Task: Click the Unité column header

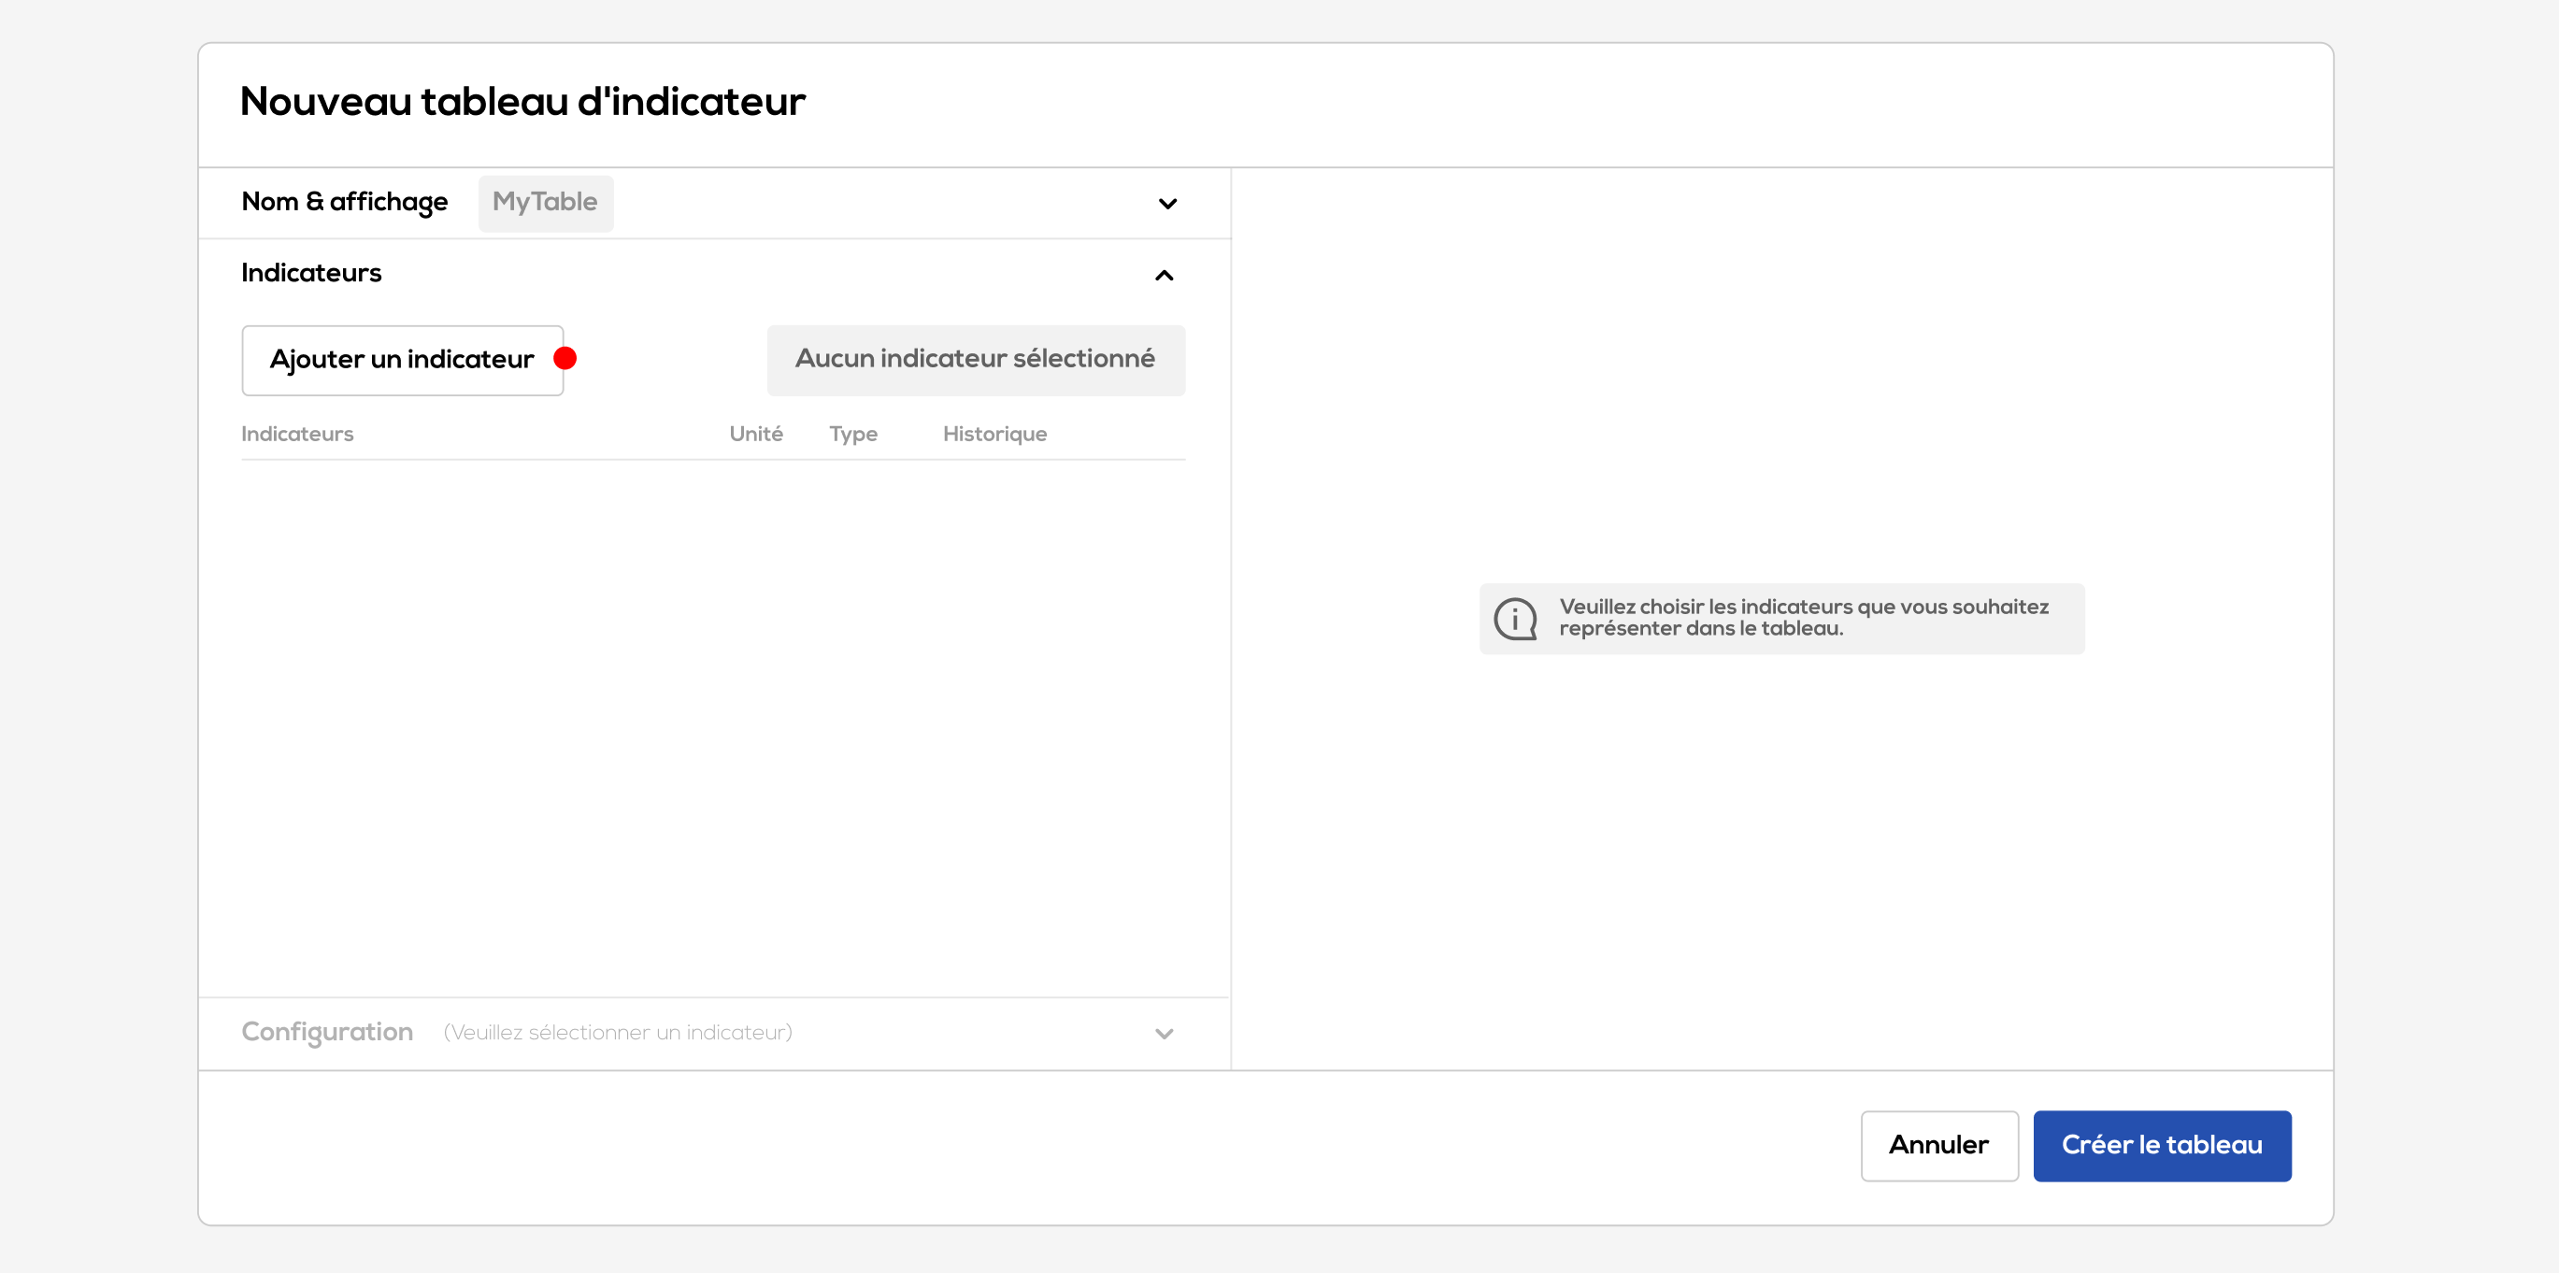Action: point(756,434)
